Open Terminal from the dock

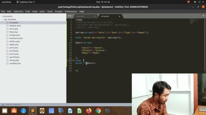108,111
